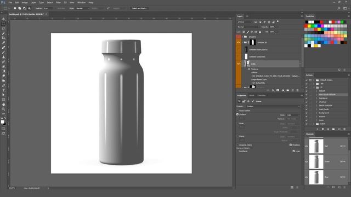The height and width of the screenshot is (197, 351).
Task: Play selected action in Actions panel
Action: tap(328, 129)
